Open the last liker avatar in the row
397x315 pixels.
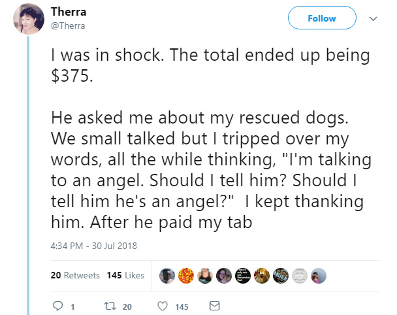point(319,276)
